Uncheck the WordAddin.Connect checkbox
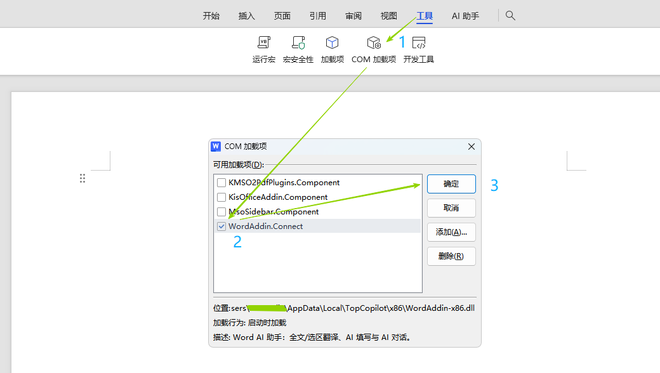Image resolution: width=660 pixels, height=373 pixels. tap(221, 226)
